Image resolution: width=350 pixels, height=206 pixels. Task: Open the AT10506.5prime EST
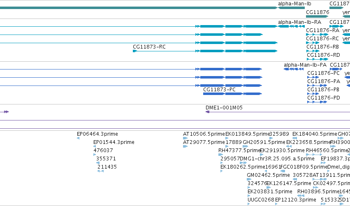pos(185,138)
